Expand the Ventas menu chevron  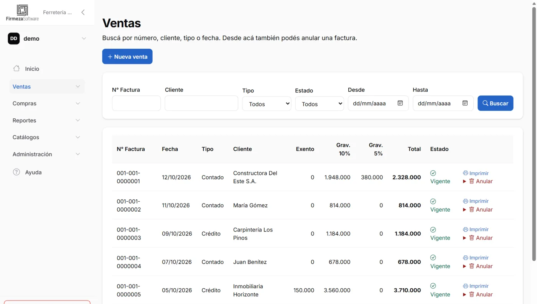(78, 87)
